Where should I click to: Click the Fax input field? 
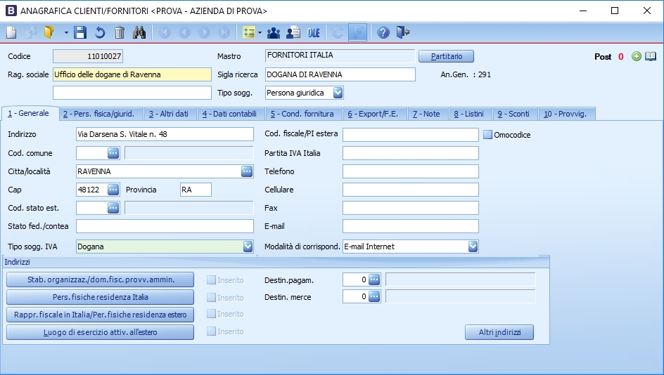point(411,208)
